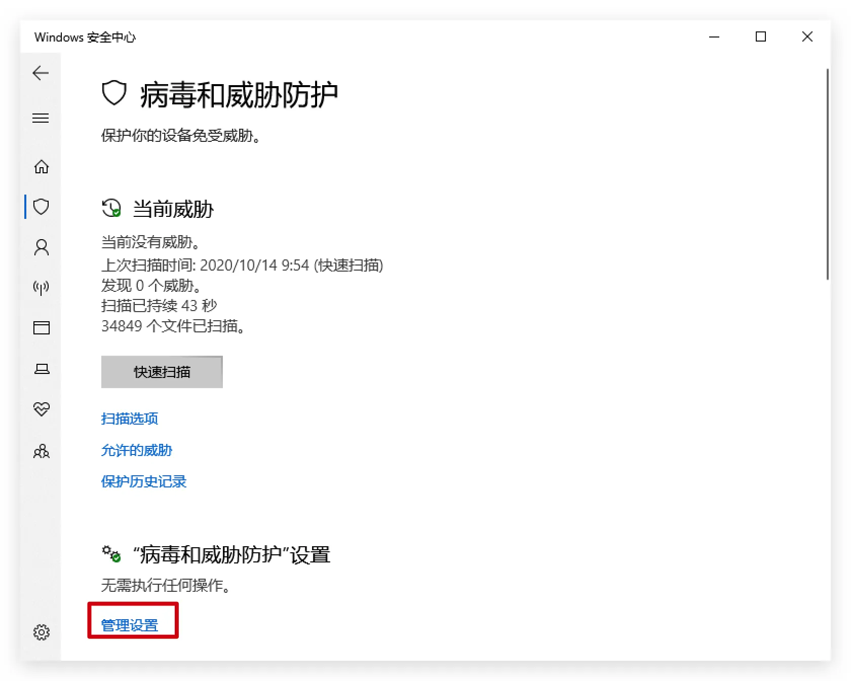Open family options people icon
Image resolution: width=851 pixels, height=681 pixels.
(x=41, y=450)
